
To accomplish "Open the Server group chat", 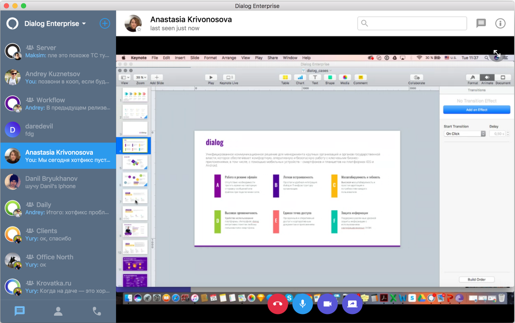I will click(58, 51).
